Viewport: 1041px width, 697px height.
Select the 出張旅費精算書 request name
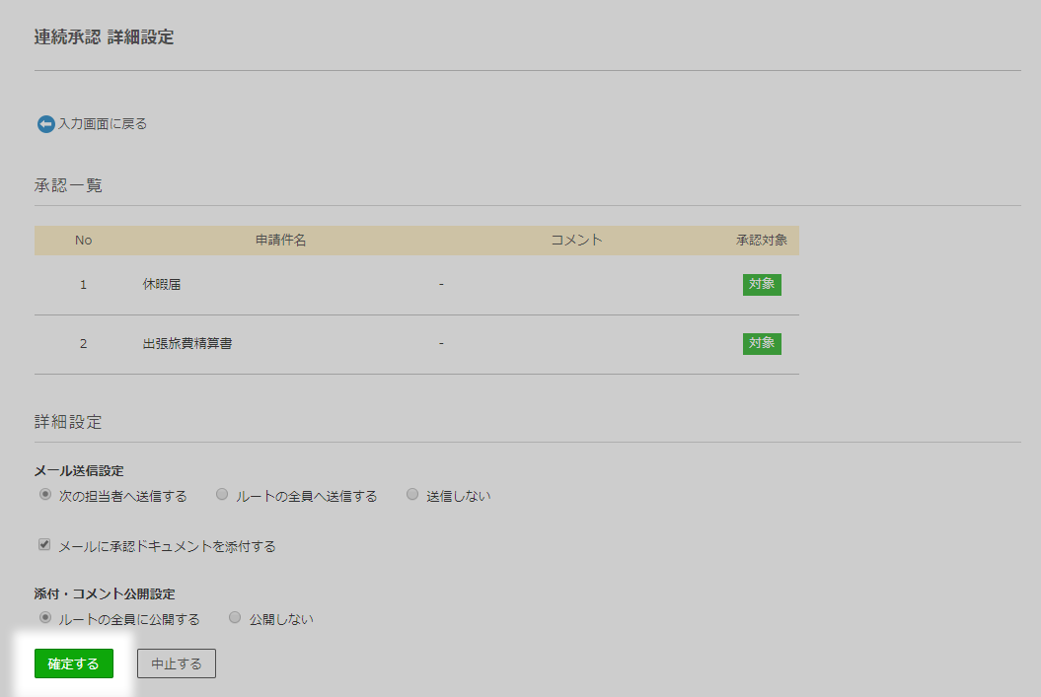pyautogui.click(x=187, y=344)
